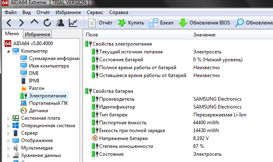Viewport: 273px width, 162px height.
Task: Expand the Отображение tree node
Action: pos(8,141)
